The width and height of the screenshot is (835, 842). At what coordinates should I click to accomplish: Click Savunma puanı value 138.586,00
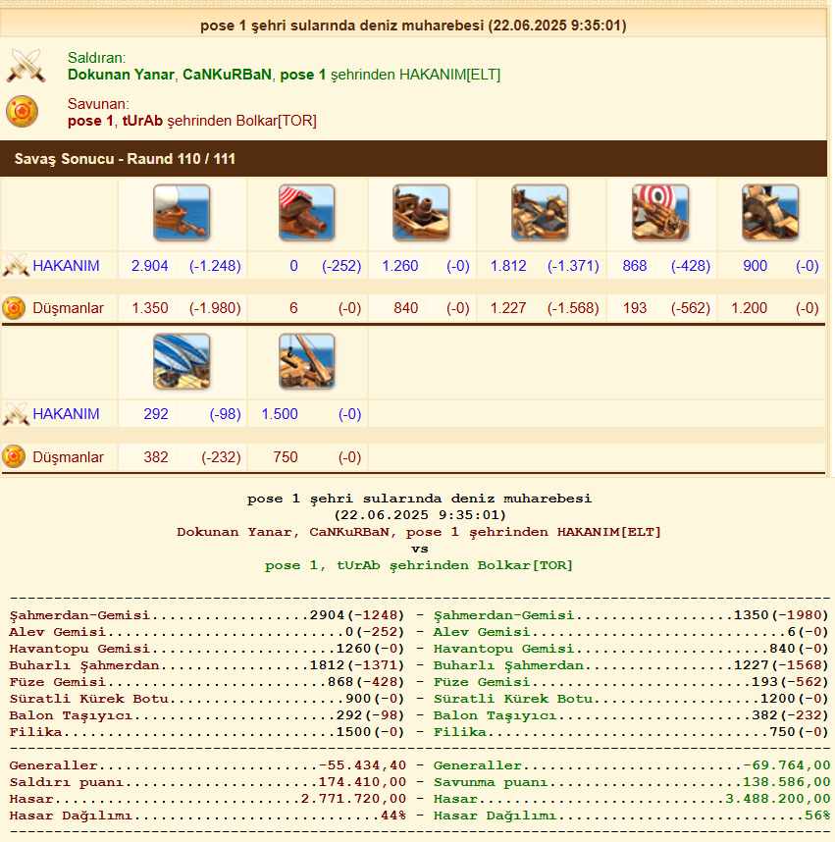[786, 782]
